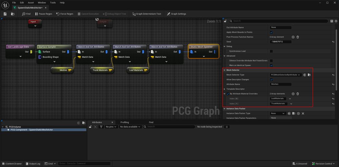This screenshot has width=339, height=167.
Task: Create new Instance Data Packer plus icon
Action: pos(298,113)
